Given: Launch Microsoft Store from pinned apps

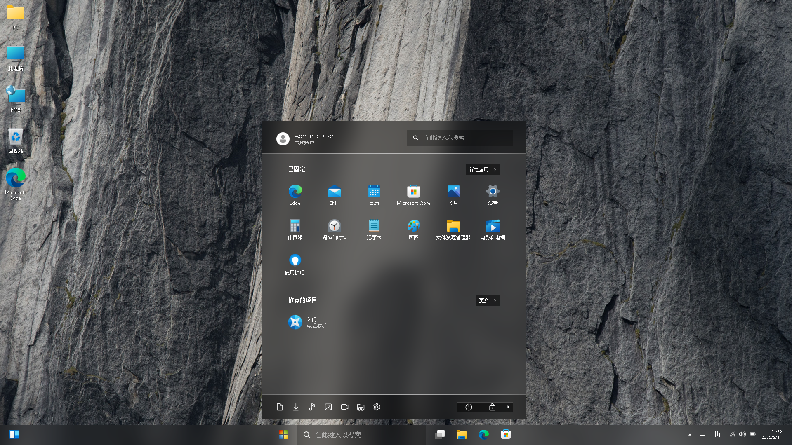Looking at the screenshot, I should click(x=413, y=194).
